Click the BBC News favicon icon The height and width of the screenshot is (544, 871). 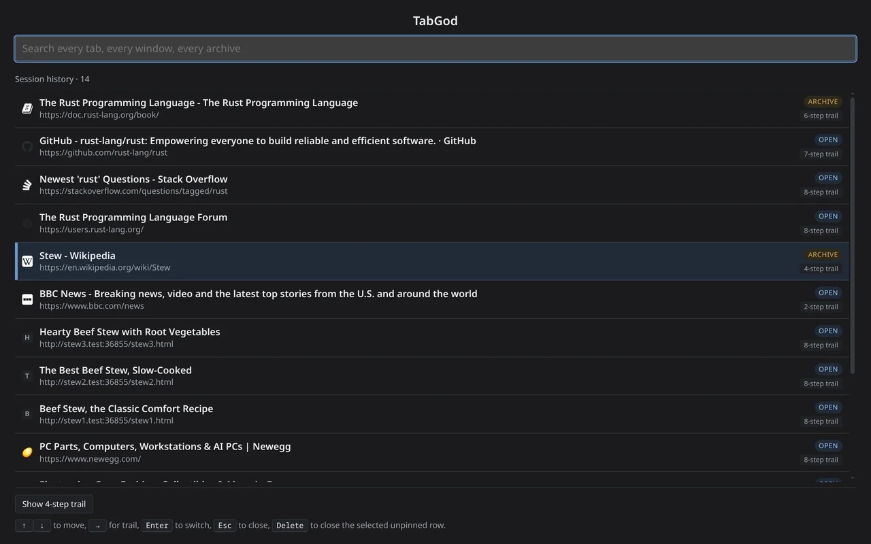[27, 299]
